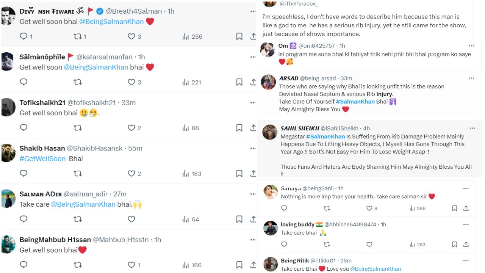
Task: Like the tweet by Sãlmànôphîle
Action: [x=131, y=82]
